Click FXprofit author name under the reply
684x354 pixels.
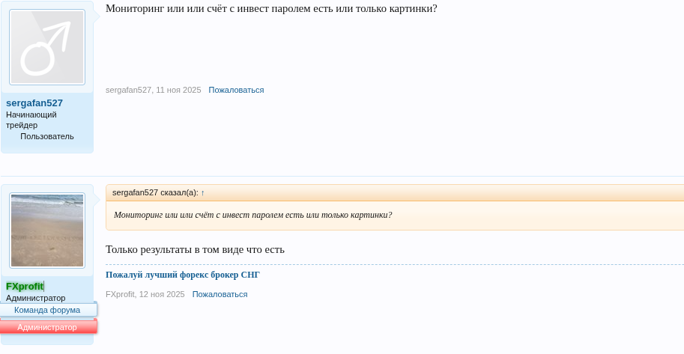120,294
